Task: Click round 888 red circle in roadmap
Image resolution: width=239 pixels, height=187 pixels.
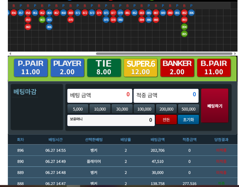Action: (156, 20)
